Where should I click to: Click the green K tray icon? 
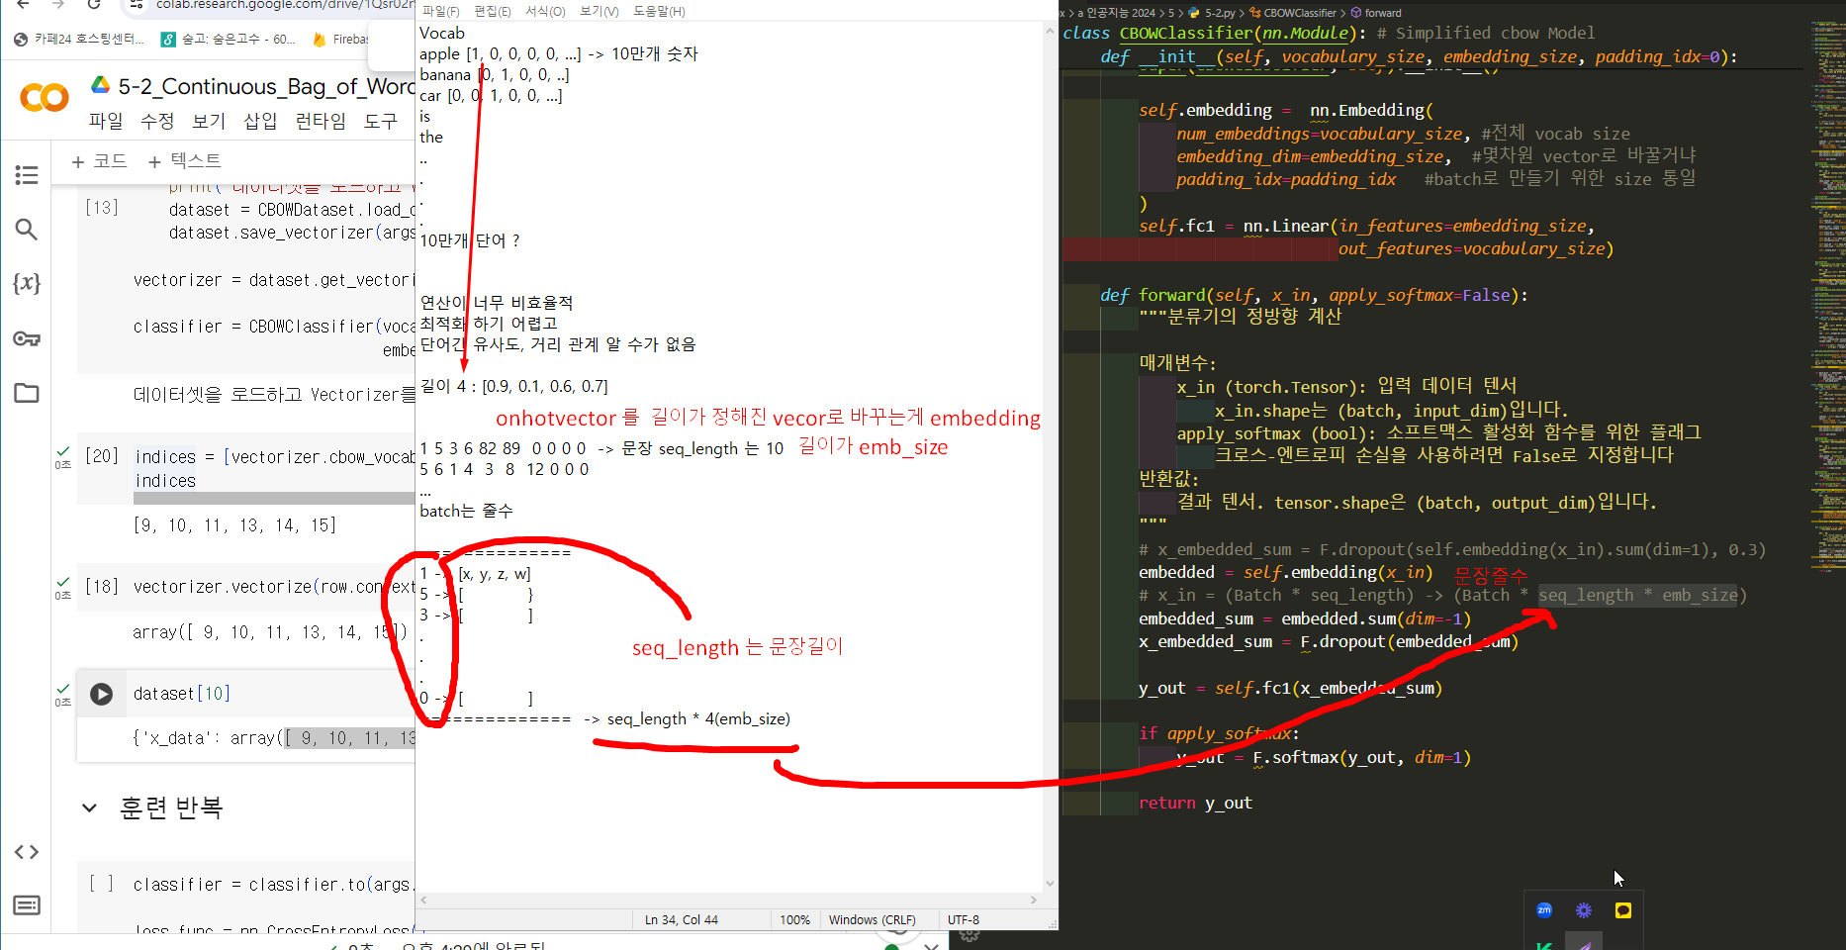coord(1544,945)
